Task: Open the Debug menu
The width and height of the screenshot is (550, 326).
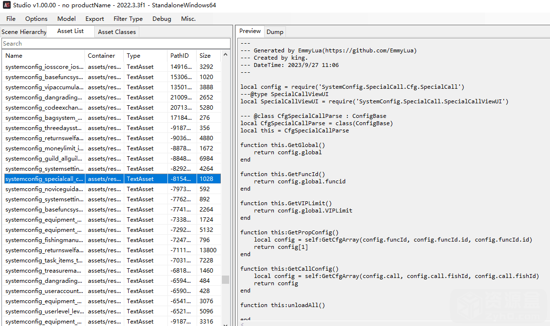Action: point(162,19)
